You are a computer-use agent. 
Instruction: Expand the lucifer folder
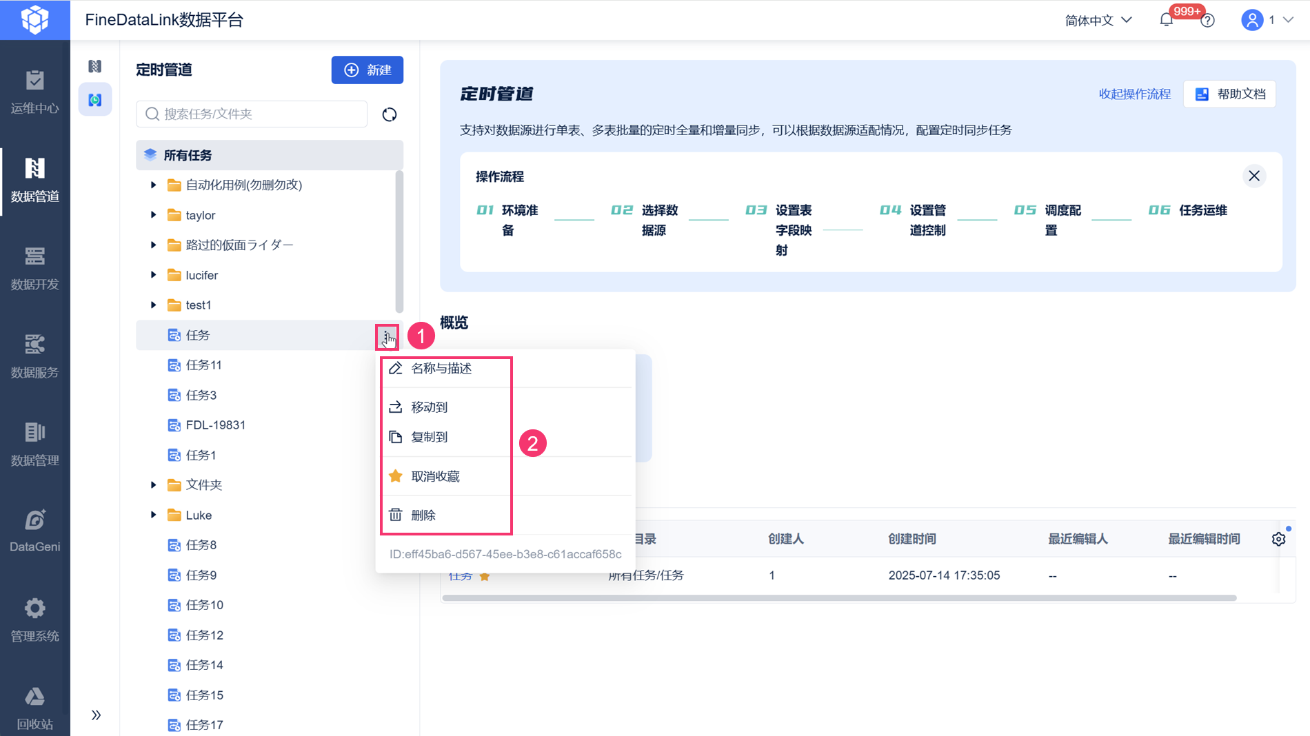(x=154, y=275)
